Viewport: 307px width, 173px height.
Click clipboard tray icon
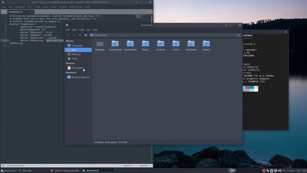[x=272, y=171]
